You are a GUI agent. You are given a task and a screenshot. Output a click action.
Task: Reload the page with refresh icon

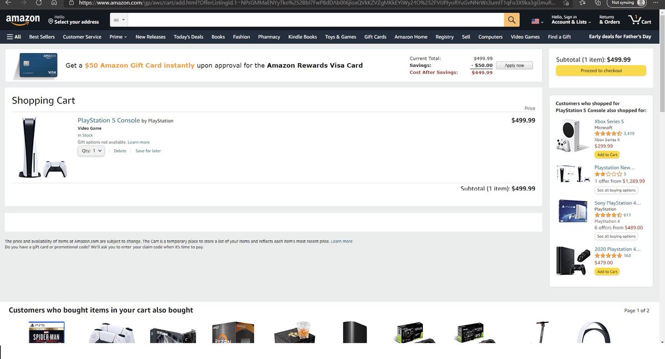[x=39, y=3]
